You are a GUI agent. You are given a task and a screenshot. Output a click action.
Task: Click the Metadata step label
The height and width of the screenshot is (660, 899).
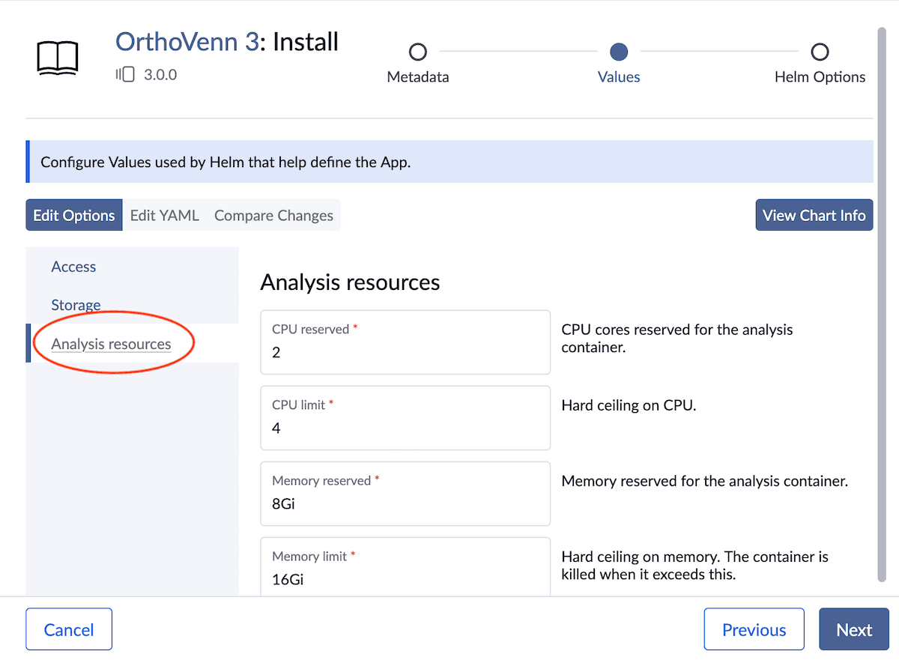418,76
